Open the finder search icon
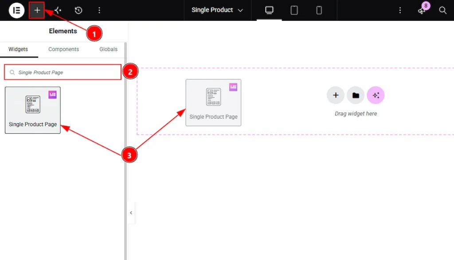Viewport: 454px width, 260px height. pos(443,11)
